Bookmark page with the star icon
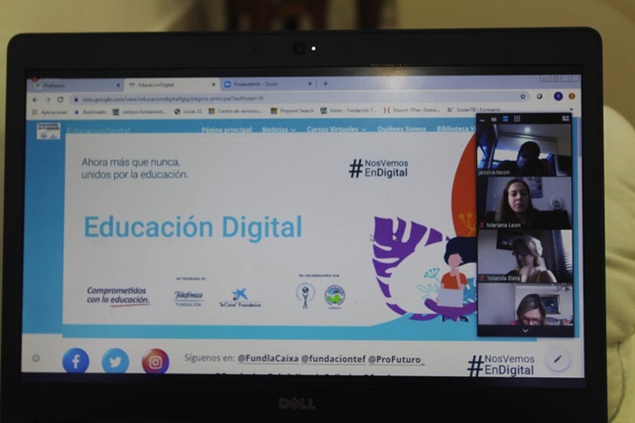Image resolution: width=635 pixels, height=423 pixels. pos(524,97)
